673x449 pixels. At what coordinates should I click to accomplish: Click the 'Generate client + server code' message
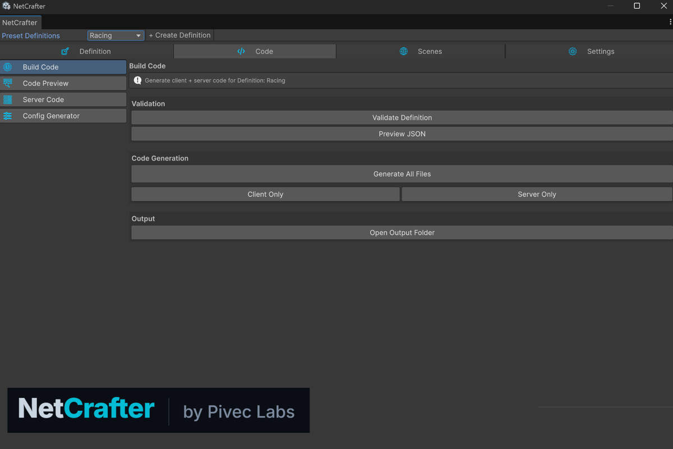point(215,80)
